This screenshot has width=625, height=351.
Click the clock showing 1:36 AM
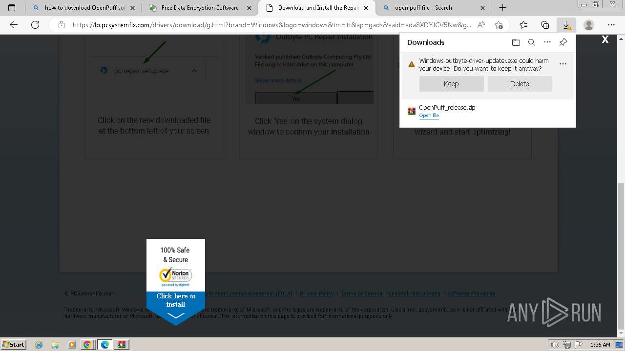600,345
